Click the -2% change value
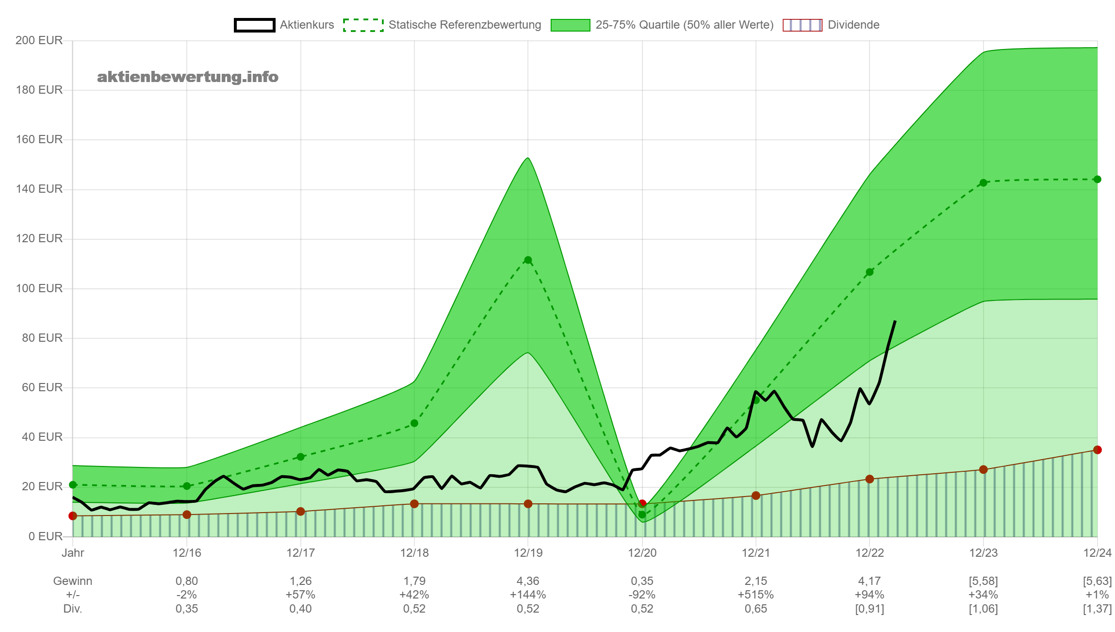The width and height of the screenshot is (1115, 632). 187,595
